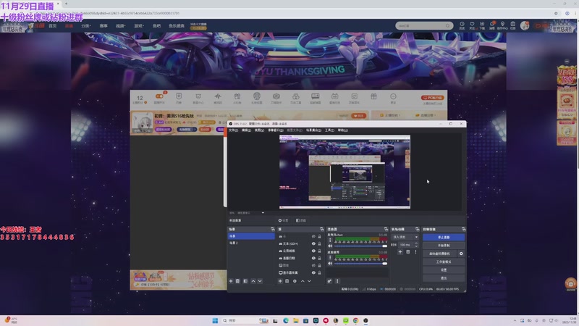Open transition three-dot properties menu
The width and height of the screenshot is (579, 326).
[x=415, y=252]
